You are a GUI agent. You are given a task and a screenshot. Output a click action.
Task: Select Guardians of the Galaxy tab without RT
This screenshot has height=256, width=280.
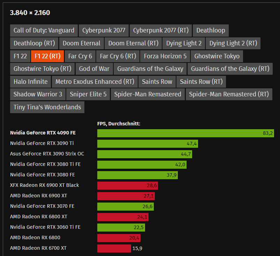[x=150, y=69]
